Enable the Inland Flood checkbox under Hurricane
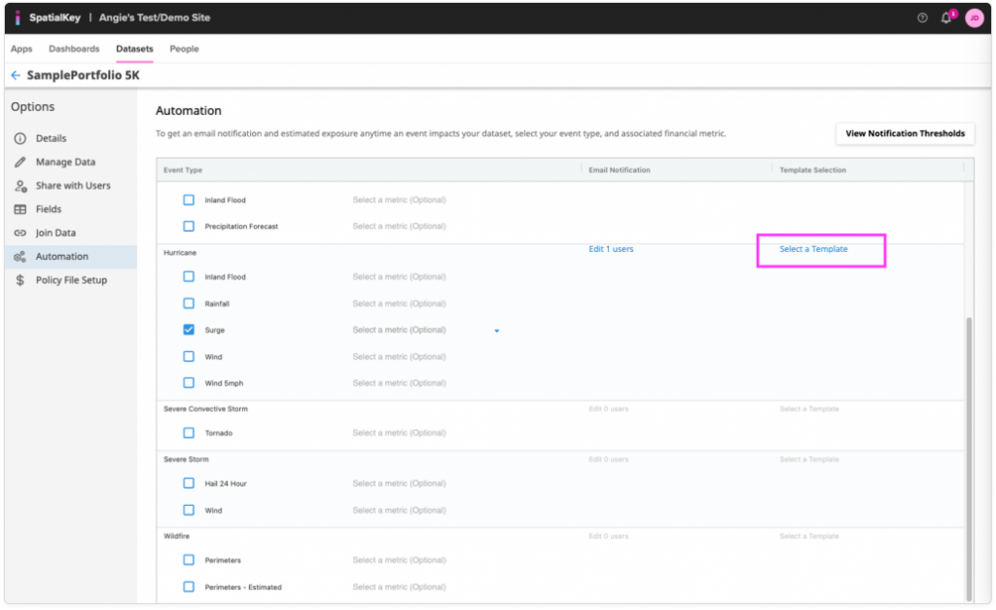 click(189, 276)
